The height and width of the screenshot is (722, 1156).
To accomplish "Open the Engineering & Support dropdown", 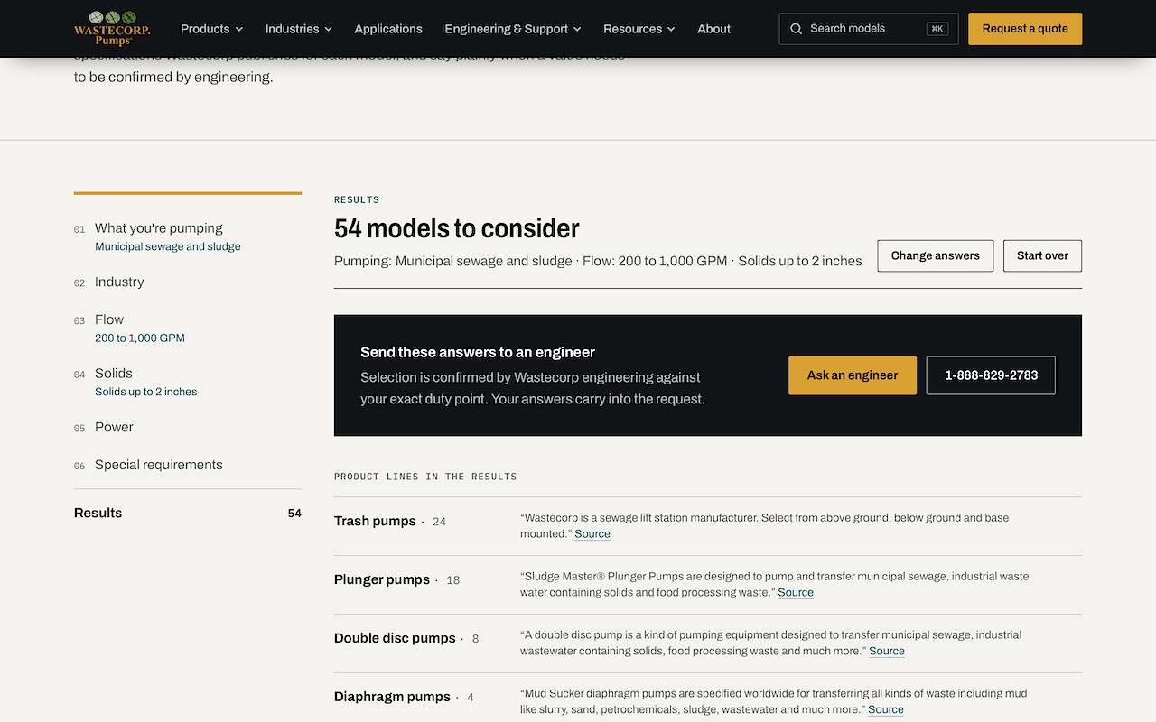I will [x=512, y=29].
